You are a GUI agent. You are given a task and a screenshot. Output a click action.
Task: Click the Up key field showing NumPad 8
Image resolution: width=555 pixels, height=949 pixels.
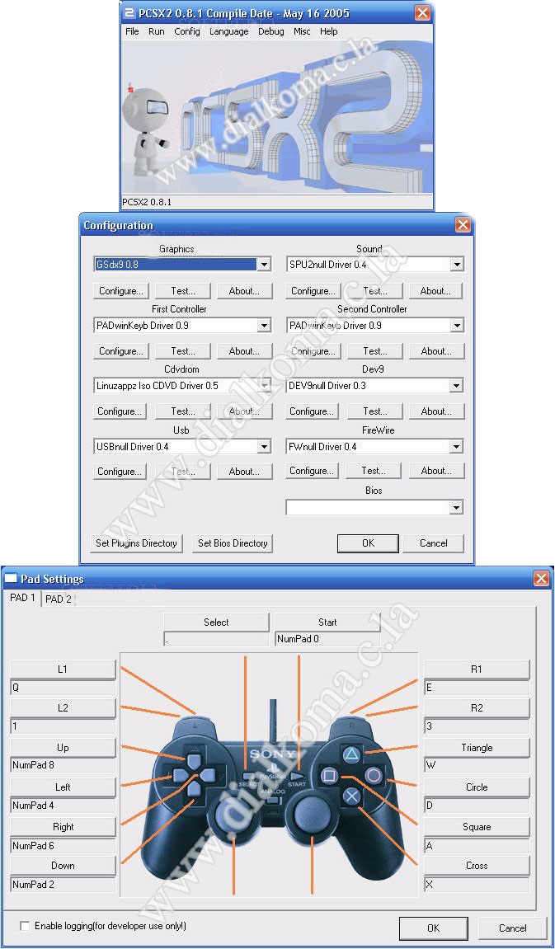[63, 766]
